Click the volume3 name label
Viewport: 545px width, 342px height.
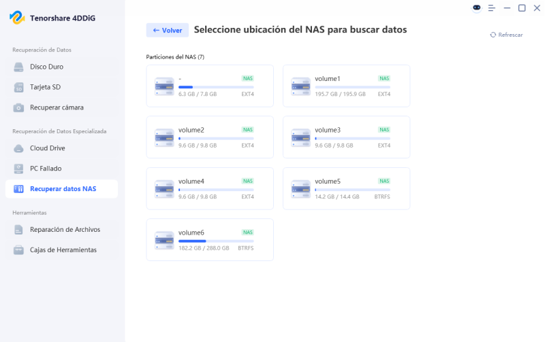(328, 130)
